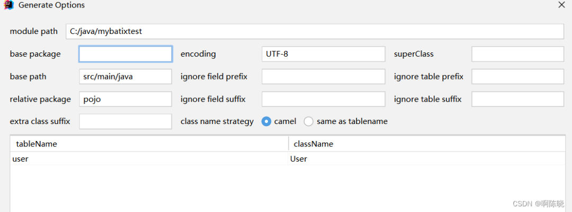Click the extra class suffix input

click(x=126, y=121)
